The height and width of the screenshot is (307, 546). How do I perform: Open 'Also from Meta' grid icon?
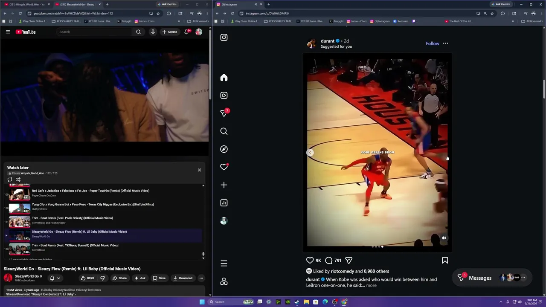click(x=224, y=281)
